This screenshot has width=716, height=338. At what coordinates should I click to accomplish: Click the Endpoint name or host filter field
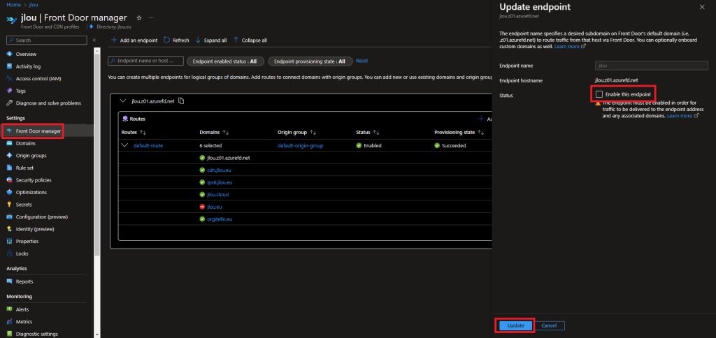pyautogui.click(x=145, y=61)
